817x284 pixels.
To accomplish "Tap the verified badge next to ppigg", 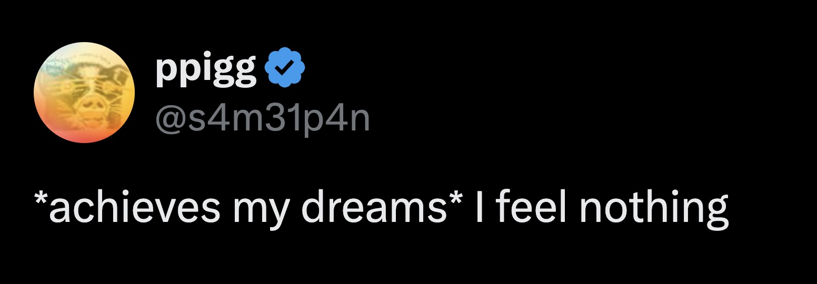I will [x=284, y=69].
